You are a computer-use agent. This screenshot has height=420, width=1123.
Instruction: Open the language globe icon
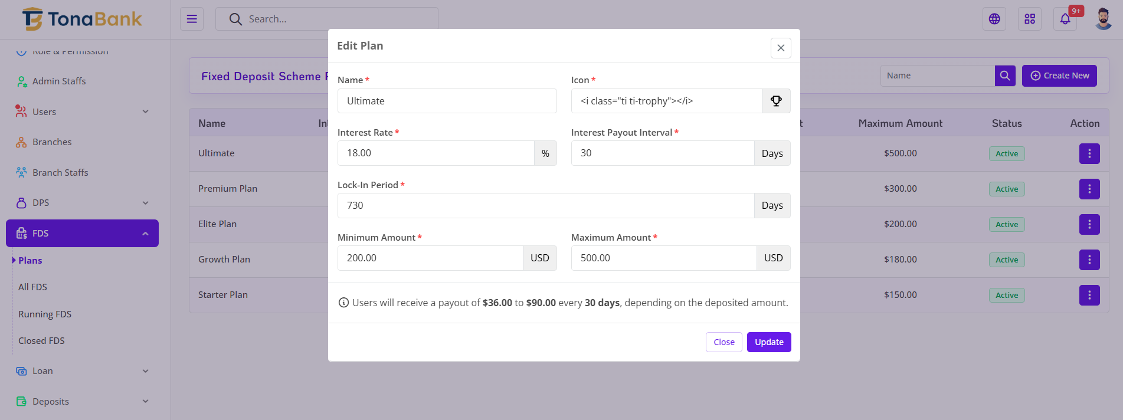coord(994,19)
